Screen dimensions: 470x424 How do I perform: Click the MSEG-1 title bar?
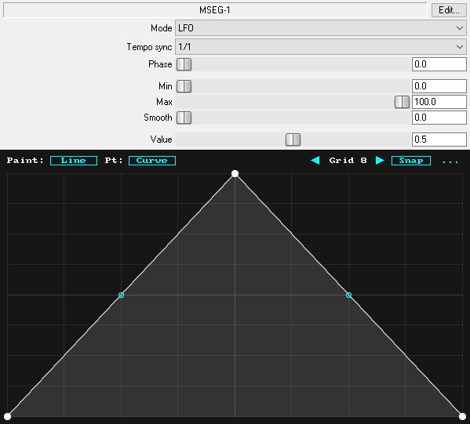[215, 10]
